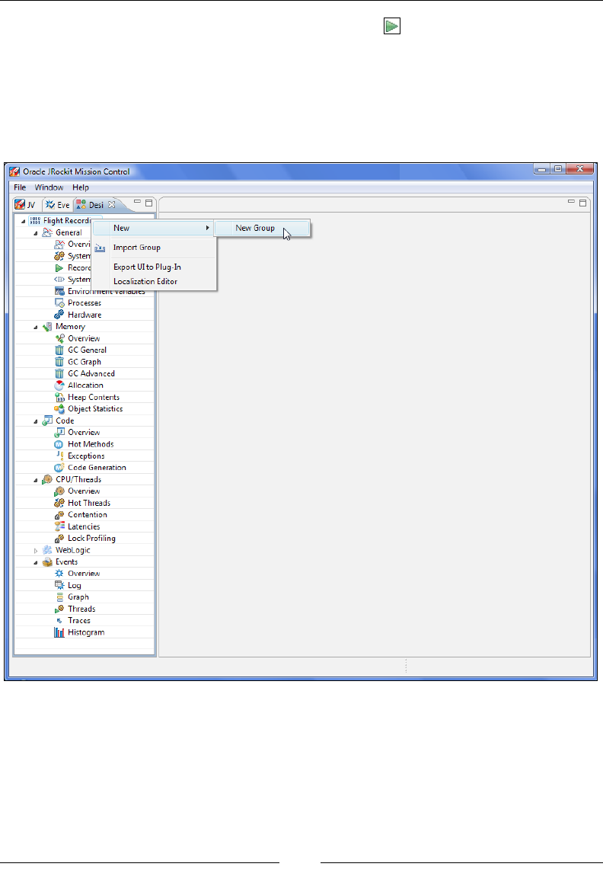Click the Object Statistics icon
This screenshot has height=870, width=603.
(x=59, y=409)
